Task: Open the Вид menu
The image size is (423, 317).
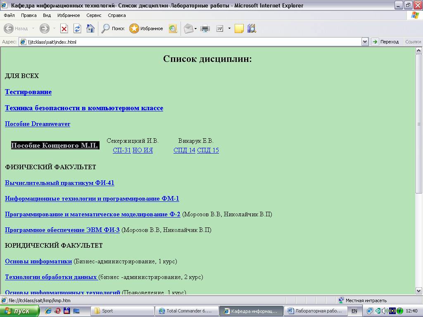Action: tap(47, 15)
